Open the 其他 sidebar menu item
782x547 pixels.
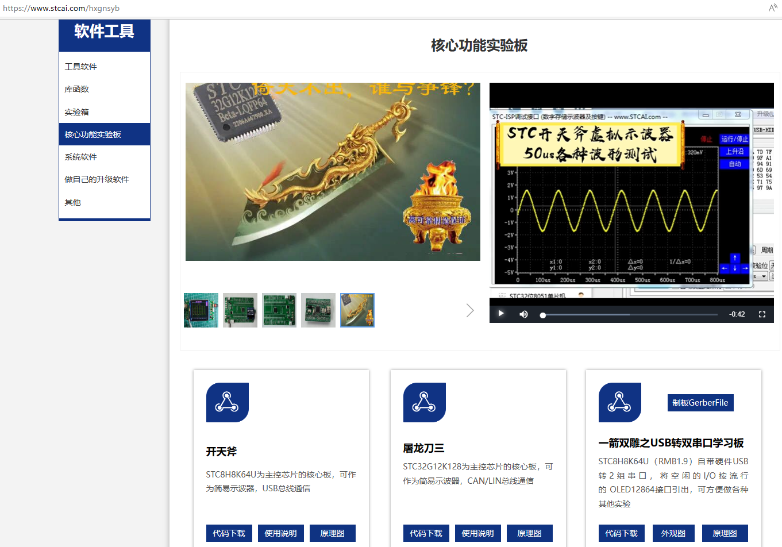[x=105, y=202]
